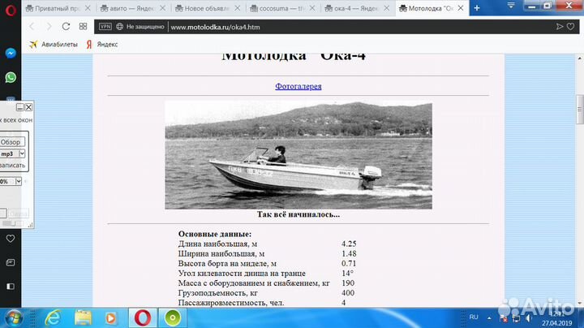Select the Основные данные heading
This screenshot has height=328, width=584.
(215, 234)
